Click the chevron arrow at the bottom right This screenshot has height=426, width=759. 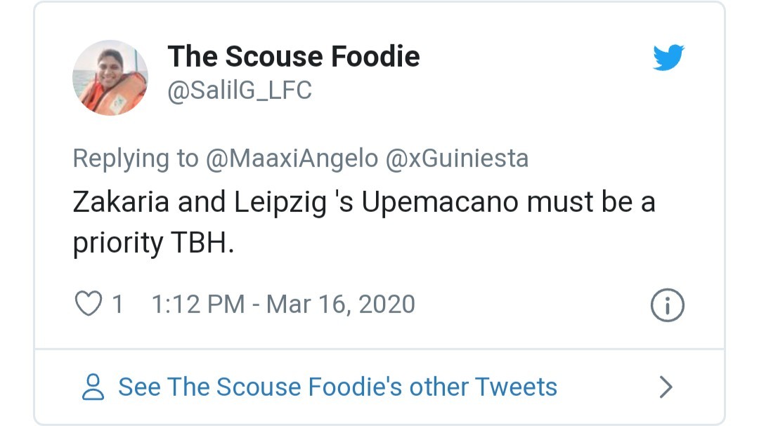point(664,386)
